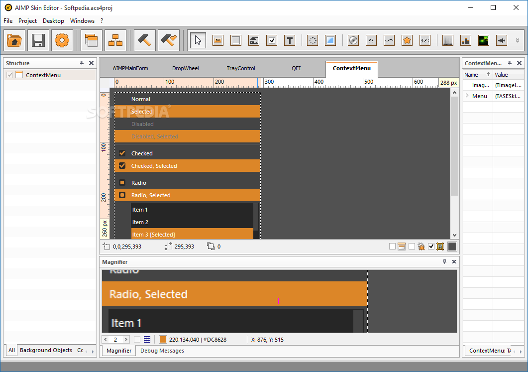This screenshot has height=372, width=528.
Task: Switch to the DropWheel tab
Action: (186, 68)
